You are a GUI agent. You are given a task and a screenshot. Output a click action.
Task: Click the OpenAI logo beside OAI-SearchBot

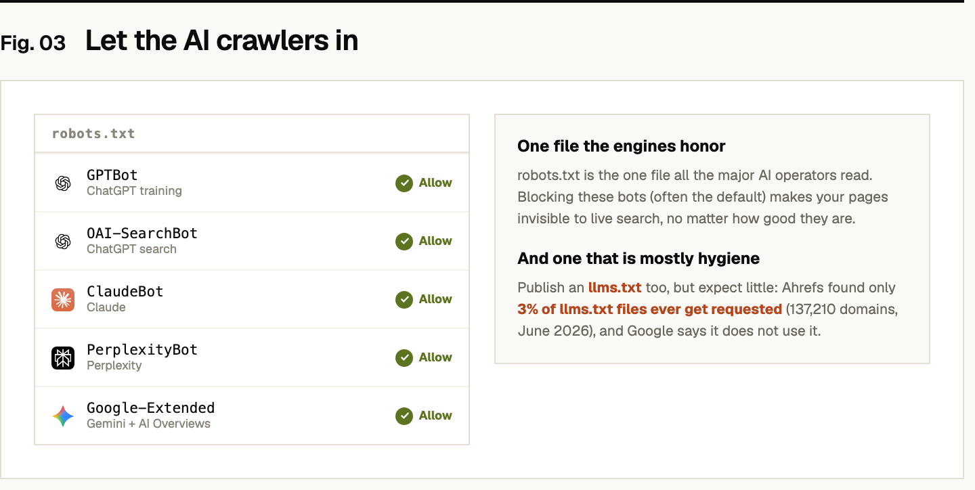pos(63,242)
